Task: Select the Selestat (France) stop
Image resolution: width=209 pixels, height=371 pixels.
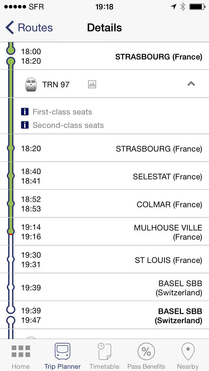Action: (x=167, y=177)
